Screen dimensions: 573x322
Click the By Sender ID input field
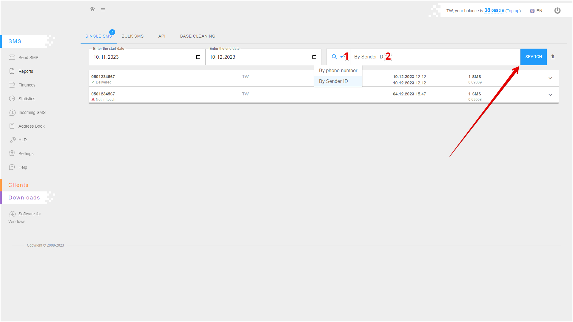pyautogui.click(x=448, y=57)
